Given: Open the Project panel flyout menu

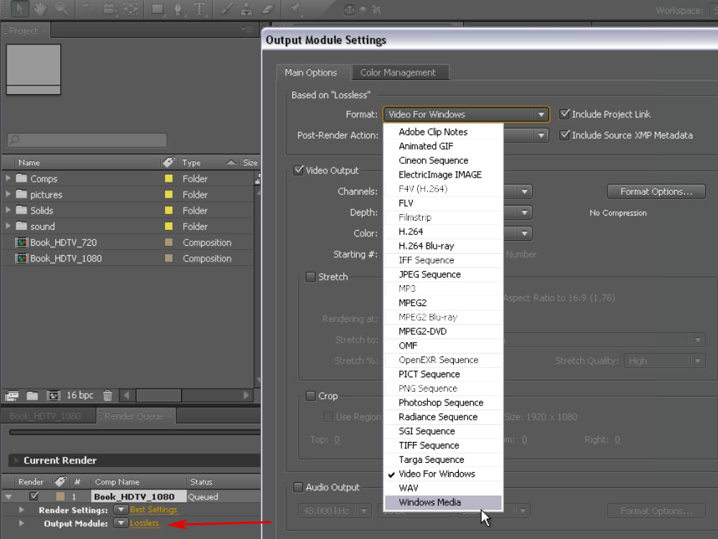Looking at the screenshot, I should (x=247, y=29).
